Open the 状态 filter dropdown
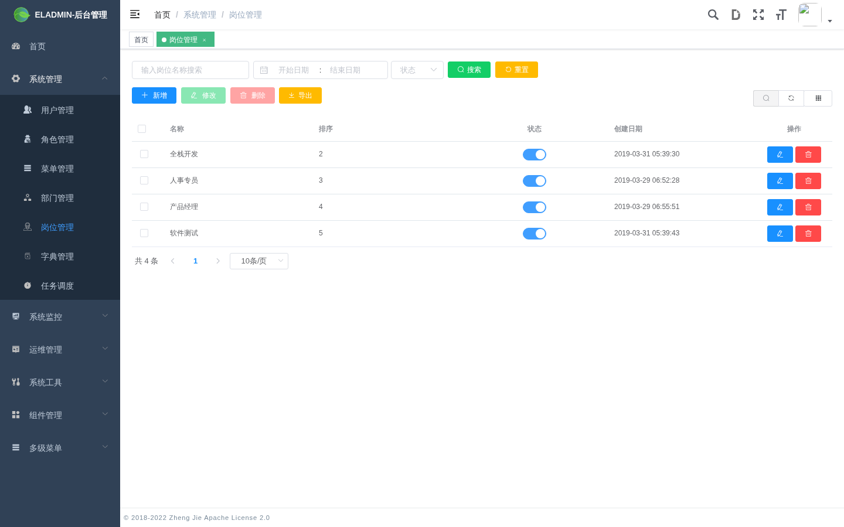 coord(417,70)
